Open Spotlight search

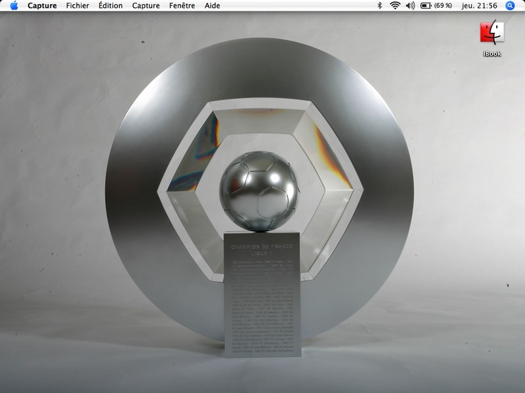(x=510, y=5)
